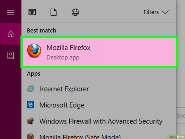
Task: Filter results by Apps icon
Action: pyautogui.click(x=32, y=12)
